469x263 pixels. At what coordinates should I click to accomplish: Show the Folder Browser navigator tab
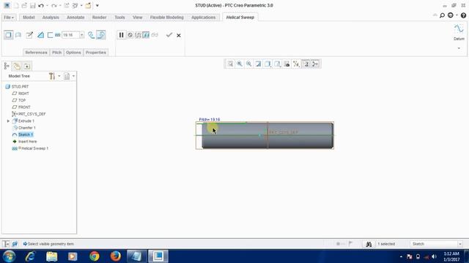17,66
